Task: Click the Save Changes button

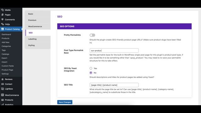Action: (x=65, y=102)
